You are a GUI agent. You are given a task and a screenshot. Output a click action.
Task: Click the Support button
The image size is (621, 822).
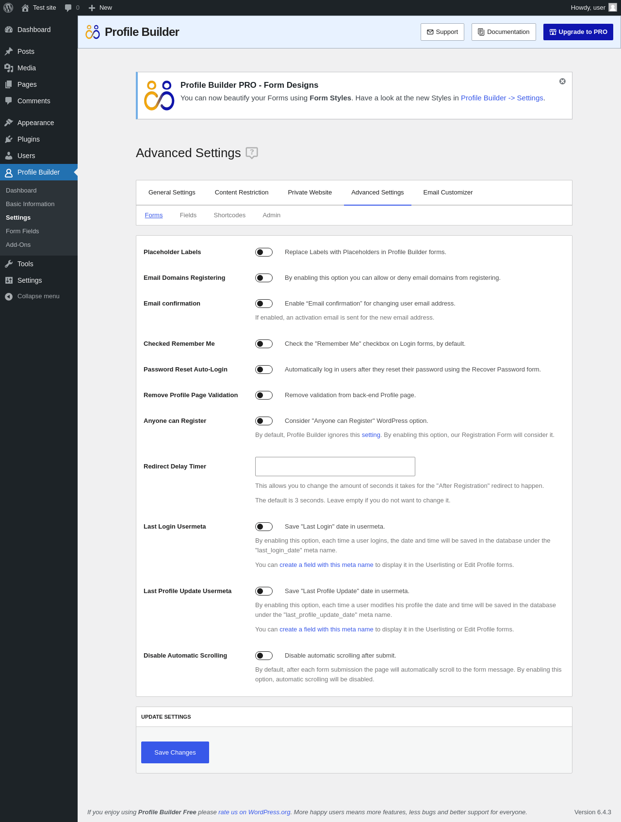[x=442, y=32]
